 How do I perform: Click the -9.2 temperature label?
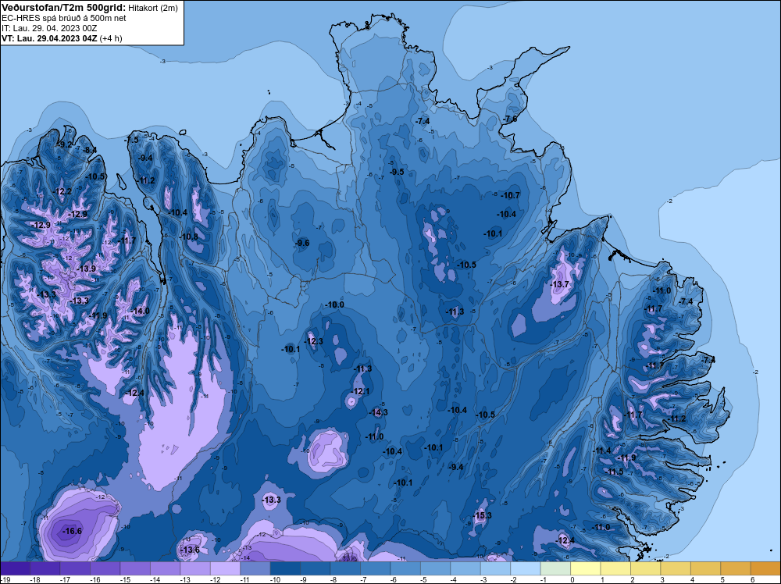pyautogui.click(x=65, y=144)
